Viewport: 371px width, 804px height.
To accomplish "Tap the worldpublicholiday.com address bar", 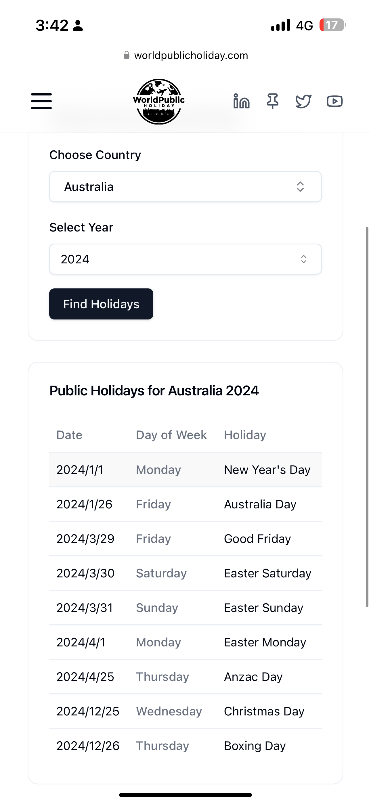I will (185, 55).
